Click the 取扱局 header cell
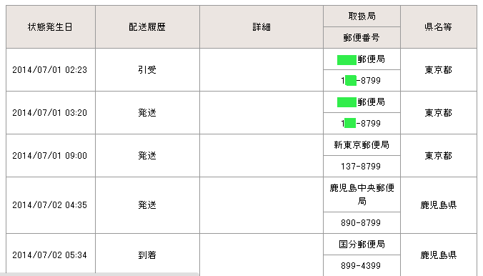The image size is (483, 276). pos(362,16)
